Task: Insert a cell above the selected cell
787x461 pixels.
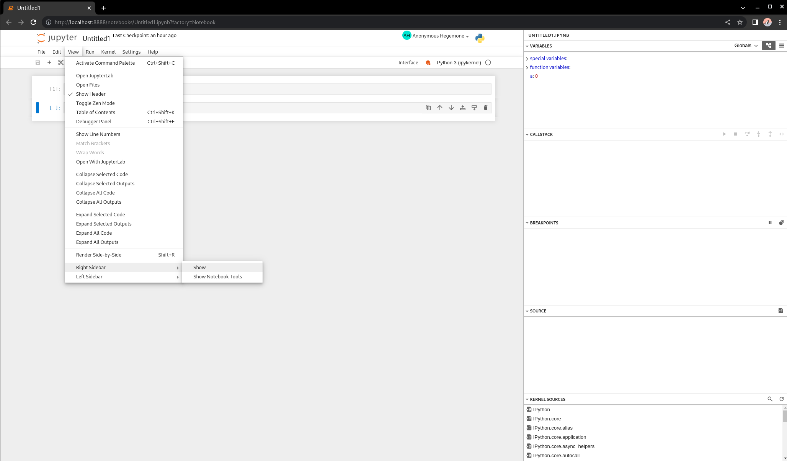Action: [462, 108]
